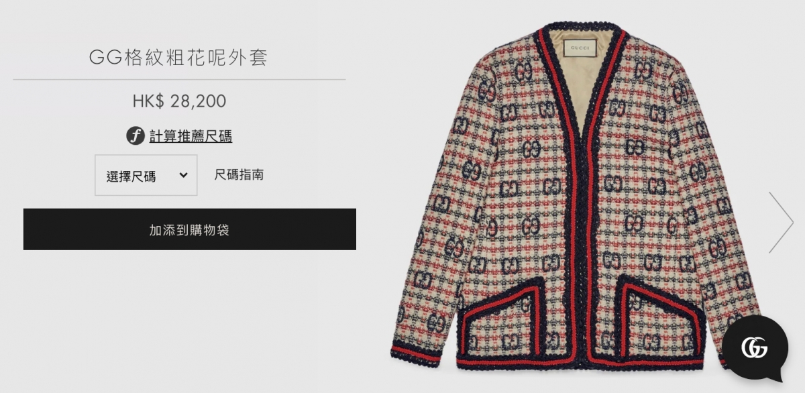Click the round black "f" fit-finder icon
805x393 pixels.
click(x=136, y=136)
